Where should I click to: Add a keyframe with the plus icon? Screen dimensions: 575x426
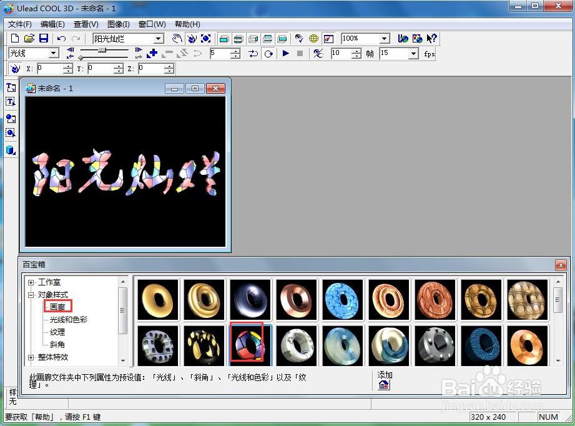[152, 53]
